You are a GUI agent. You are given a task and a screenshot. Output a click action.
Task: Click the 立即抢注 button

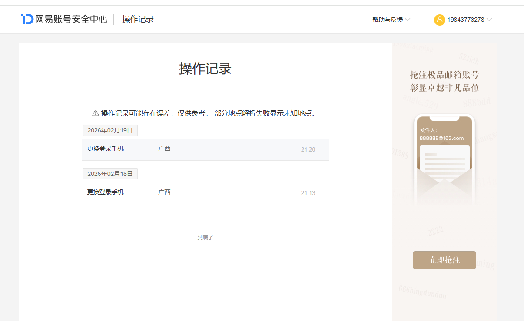point(444,260)
